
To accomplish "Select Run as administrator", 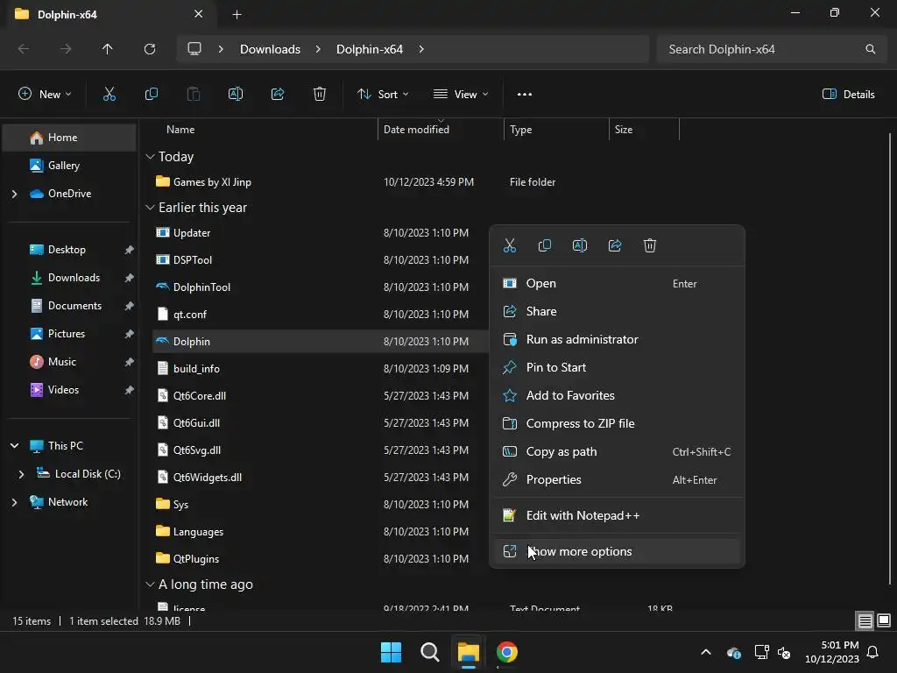I will (617, 339).
